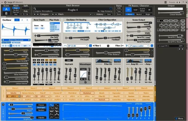The image size is (188, 121).
Task: Open the Filter 1 type icon menu
Action: (x=65, y=46)
